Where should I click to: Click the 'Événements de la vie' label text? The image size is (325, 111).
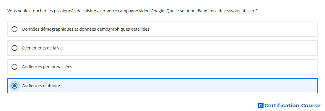click(x=42, y=48)
